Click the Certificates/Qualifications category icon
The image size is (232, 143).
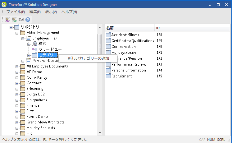pyautogui.click(x=108, y=40)
